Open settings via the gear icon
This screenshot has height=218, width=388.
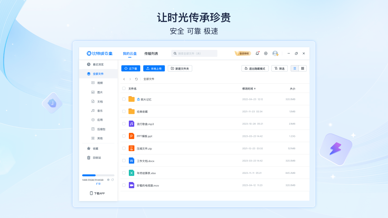[x=266, y=53]
